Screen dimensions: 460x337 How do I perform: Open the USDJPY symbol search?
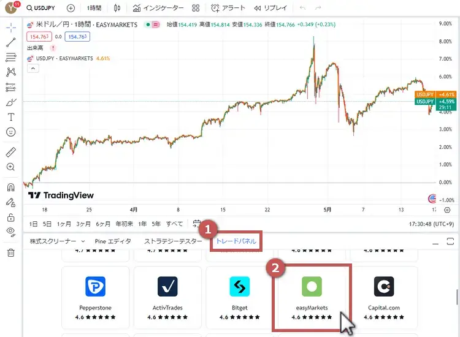point(40,8)
